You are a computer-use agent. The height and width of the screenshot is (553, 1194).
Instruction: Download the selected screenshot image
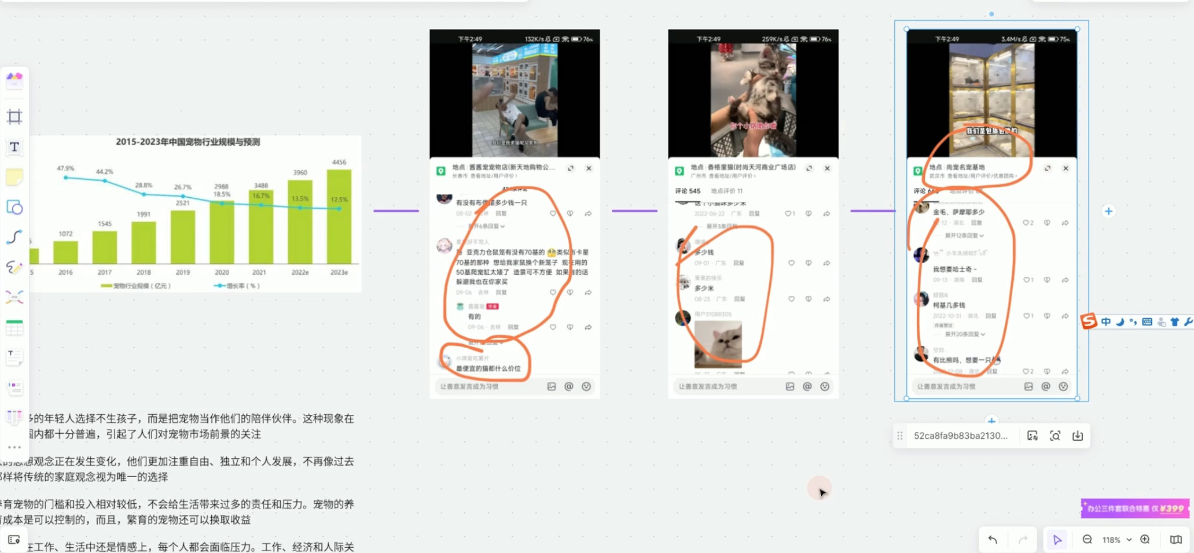click(1078, 436)
